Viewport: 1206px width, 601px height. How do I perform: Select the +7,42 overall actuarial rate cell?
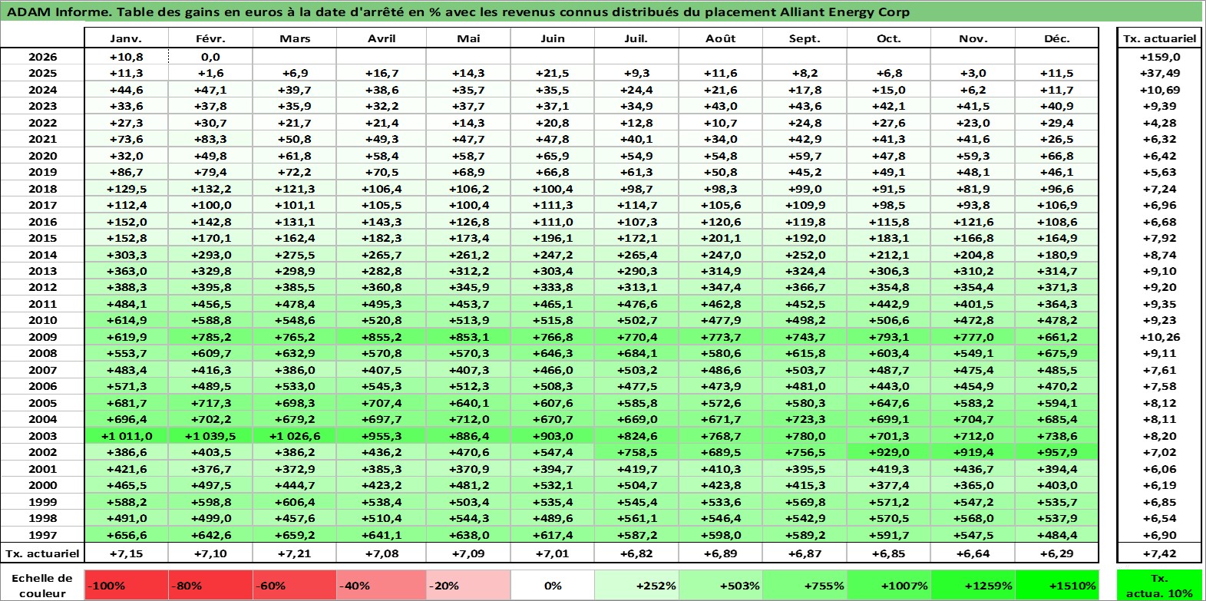coord(1159,553)
